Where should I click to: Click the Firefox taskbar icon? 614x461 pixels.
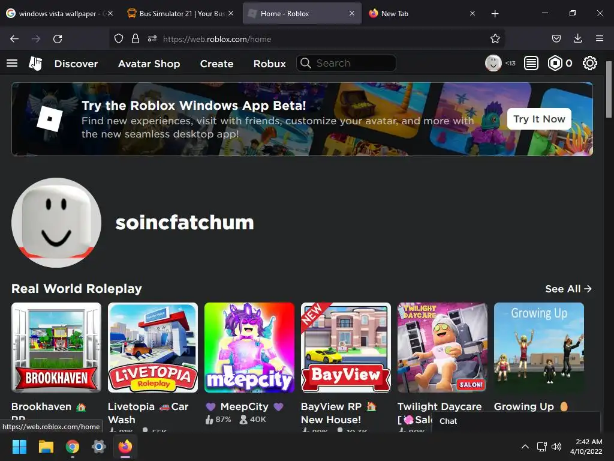(125, 447)
